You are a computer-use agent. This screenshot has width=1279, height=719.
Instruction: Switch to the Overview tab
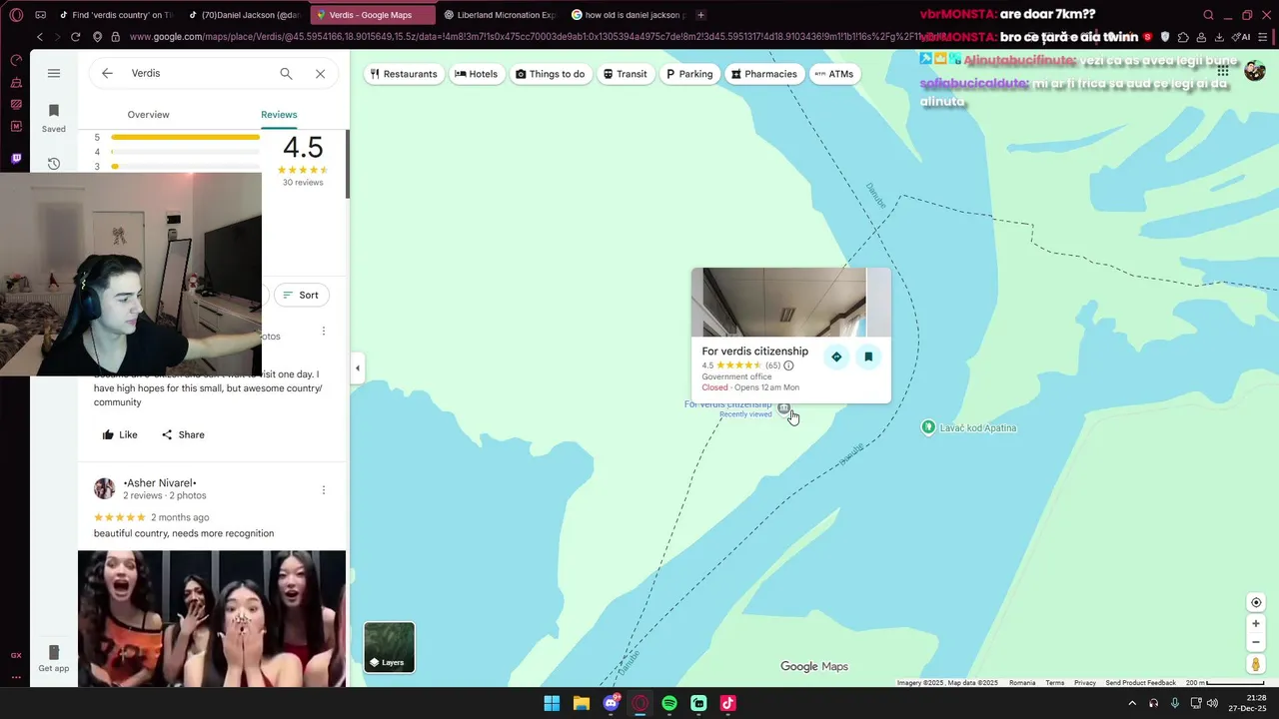[x=148, y=115]
